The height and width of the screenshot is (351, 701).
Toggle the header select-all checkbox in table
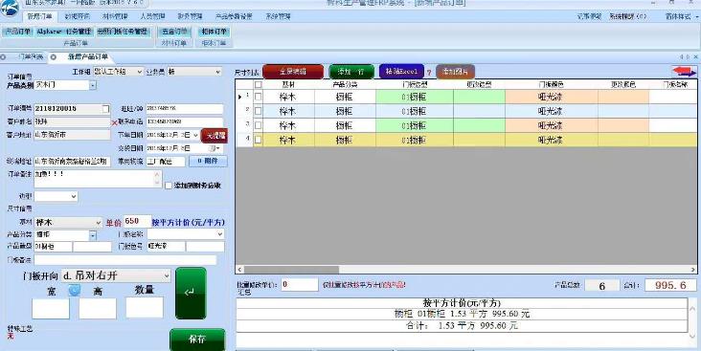tap(258, 84)
